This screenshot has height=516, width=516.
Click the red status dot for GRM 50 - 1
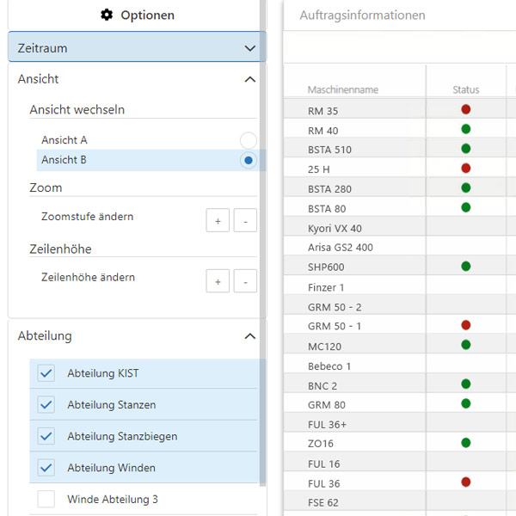[x=466, y=325]
